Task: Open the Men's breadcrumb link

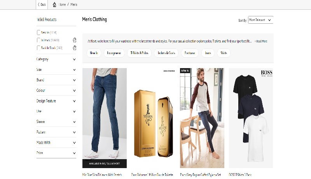Action: click(x=74, y=4)
